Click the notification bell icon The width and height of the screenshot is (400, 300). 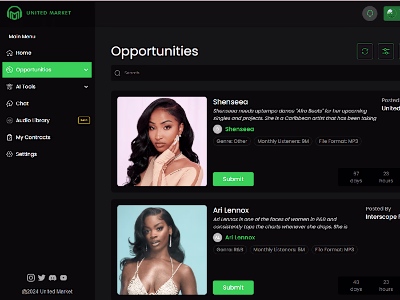click(370, 13)
